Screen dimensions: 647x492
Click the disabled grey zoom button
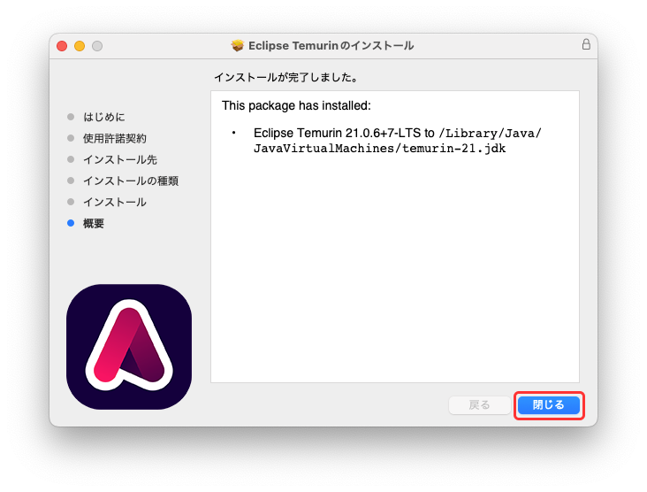(x=97, y=46)
